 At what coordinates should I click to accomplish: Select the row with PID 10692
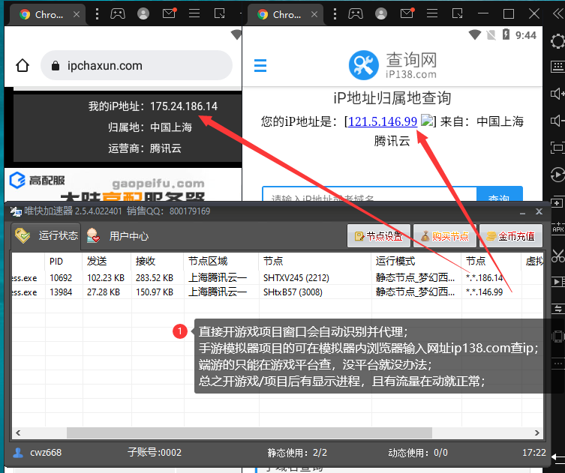(278, 278)
